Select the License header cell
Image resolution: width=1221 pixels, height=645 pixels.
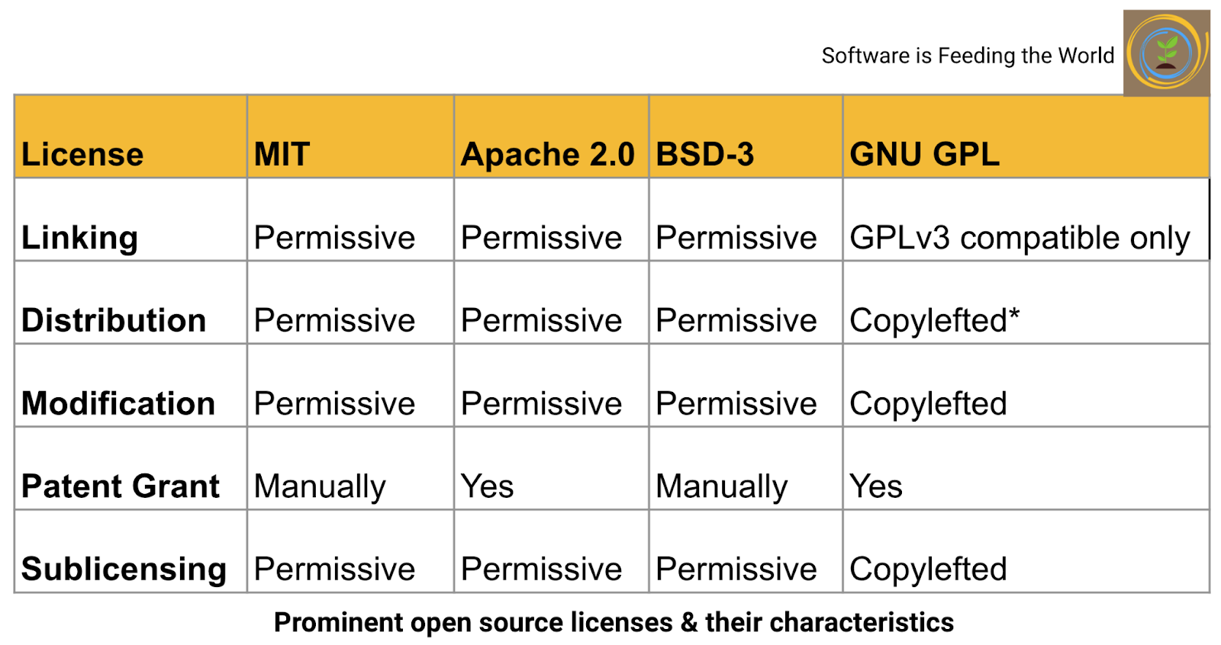point(82,154)
